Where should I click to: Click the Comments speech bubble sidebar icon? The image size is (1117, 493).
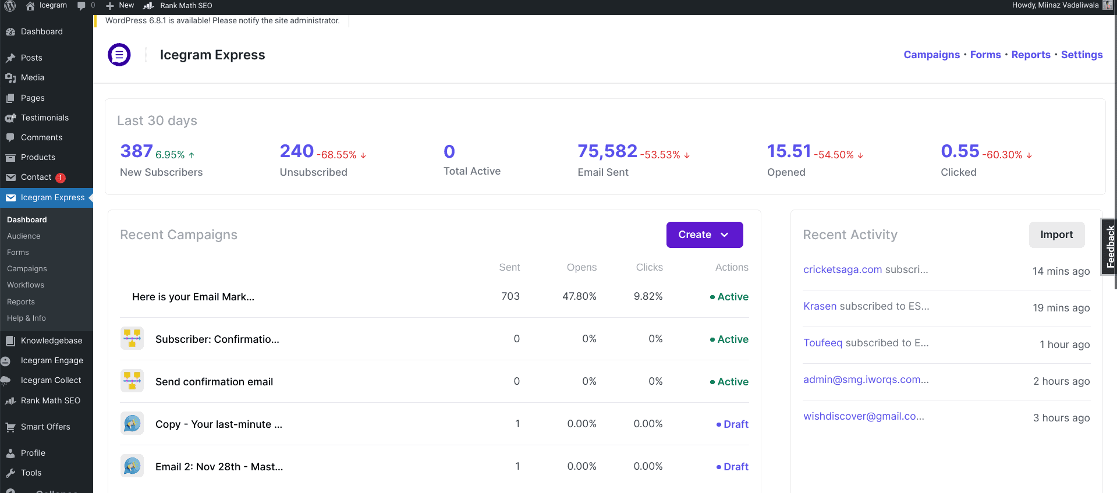[x=10, y=138]
